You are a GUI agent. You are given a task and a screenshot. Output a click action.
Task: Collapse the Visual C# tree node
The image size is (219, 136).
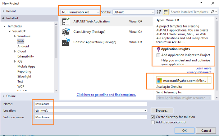[x=10, y=31]
